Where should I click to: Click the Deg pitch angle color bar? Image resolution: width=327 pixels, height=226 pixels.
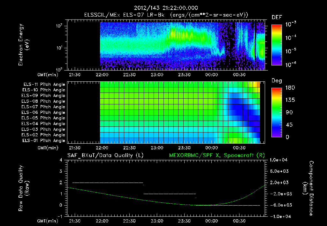277,112
